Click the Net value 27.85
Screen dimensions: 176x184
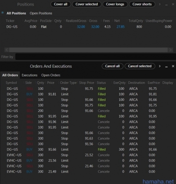click(x=120, y=27)
